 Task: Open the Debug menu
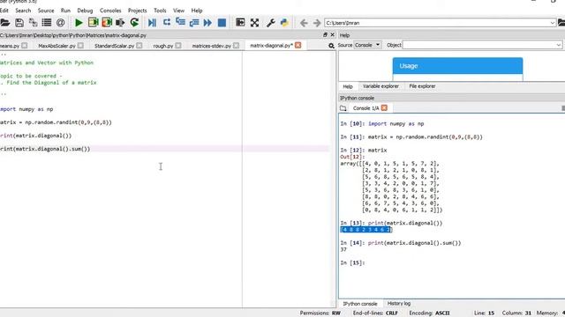85,11
